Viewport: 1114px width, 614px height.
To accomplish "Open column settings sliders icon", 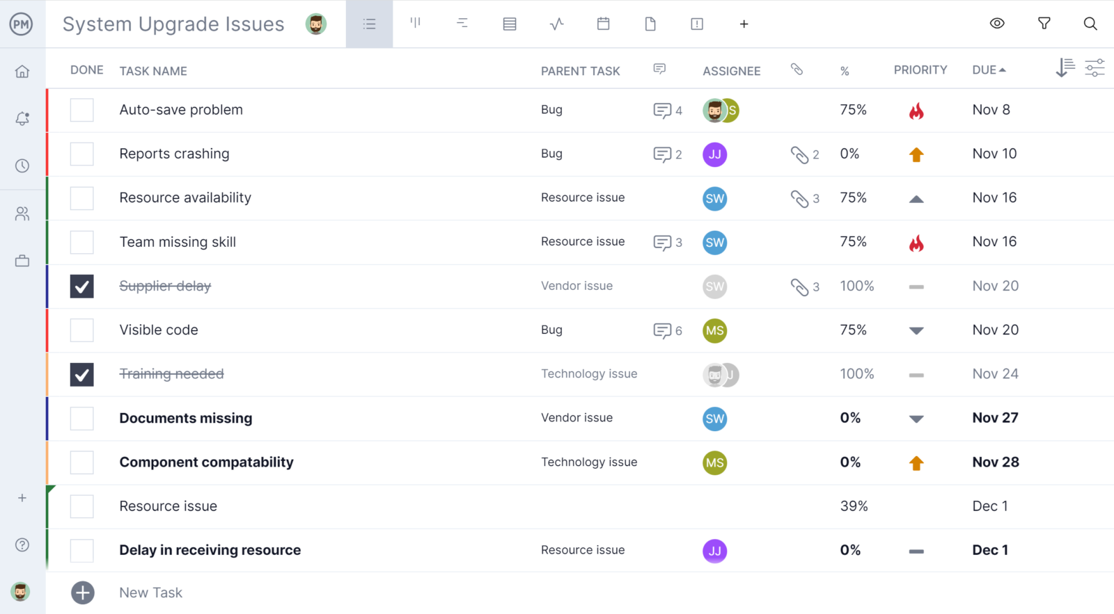I will click(1095, 67).
